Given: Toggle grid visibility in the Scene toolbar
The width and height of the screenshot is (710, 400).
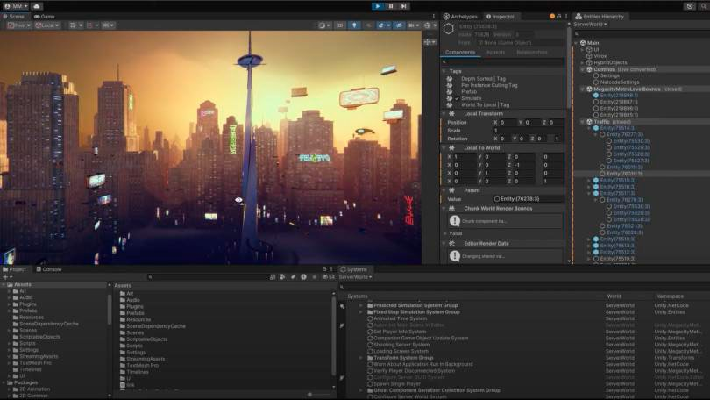Looking at the screenshot, I should pyautogui.click(x=73, y=25).
